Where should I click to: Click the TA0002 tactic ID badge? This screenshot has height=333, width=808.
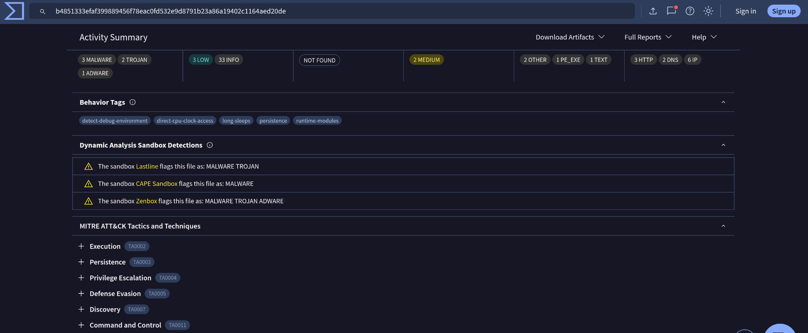pos(137,246)
